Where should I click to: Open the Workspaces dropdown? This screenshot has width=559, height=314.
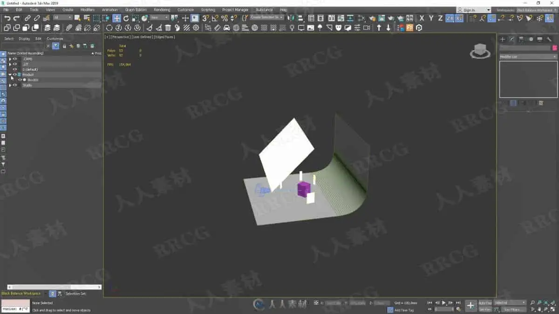click(537, 10)
